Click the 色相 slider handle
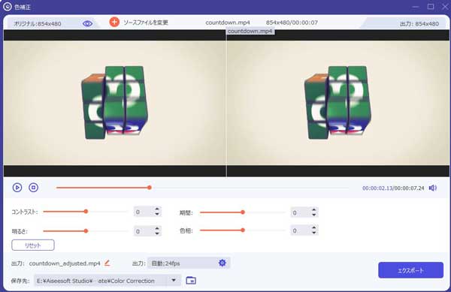Image resolution: width=451 pixels, height=292 pixels. click(x=243, y=230)
